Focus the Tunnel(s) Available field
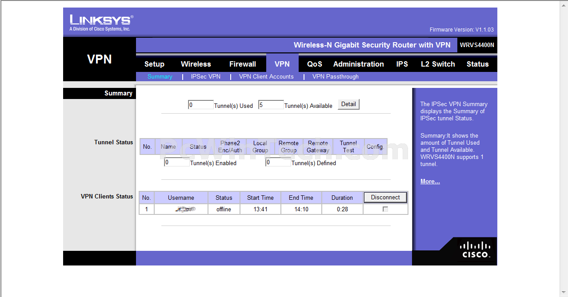 click(x=271, y=105)
